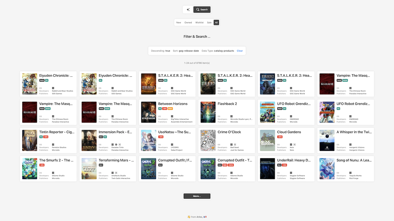Screen dimensions: 394x221
Task: Click the Windows icon on Cloud Gardens card
Action: [x=291, y=145]
